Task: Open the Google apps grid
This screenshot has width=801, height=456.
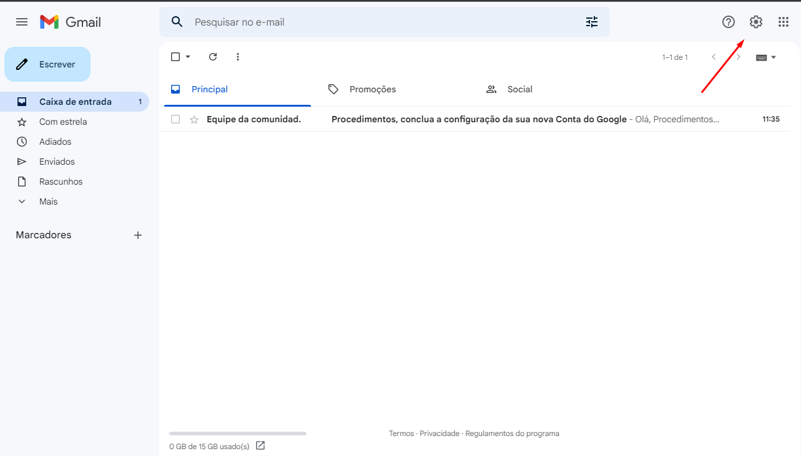Action: coord(784,22)
